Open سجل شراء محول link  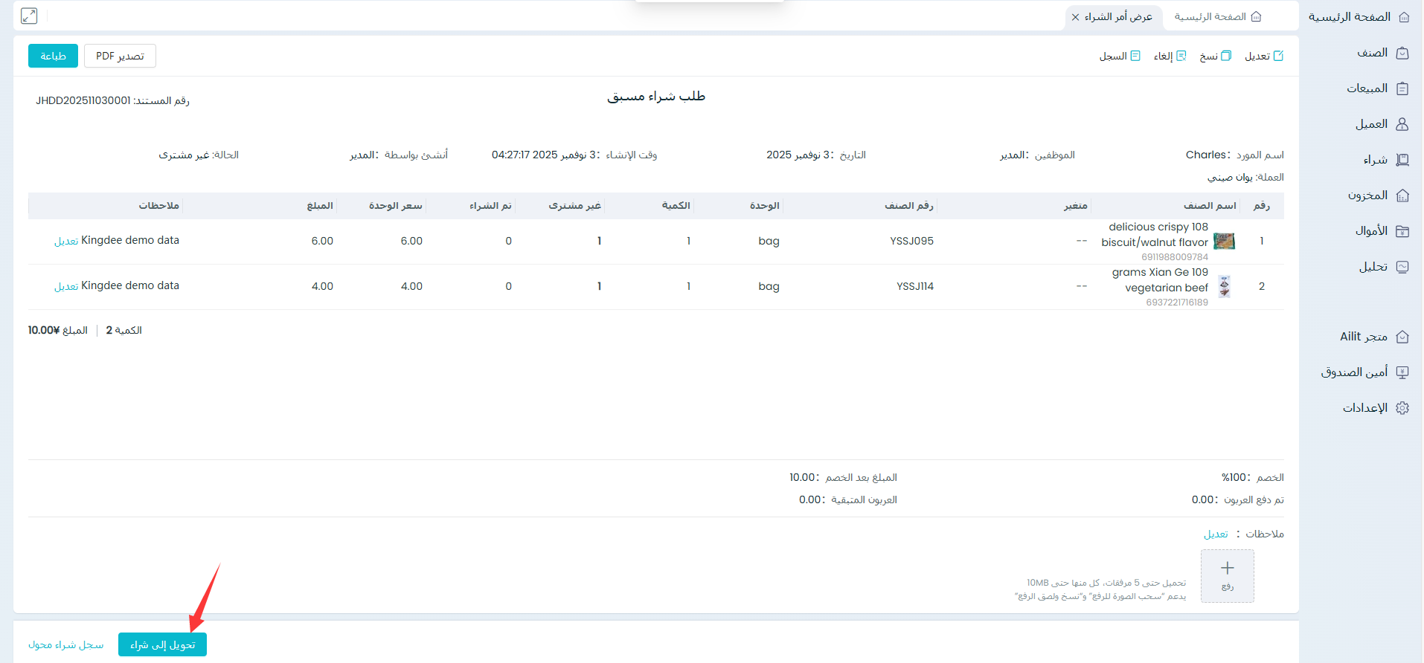pos(66,644)
